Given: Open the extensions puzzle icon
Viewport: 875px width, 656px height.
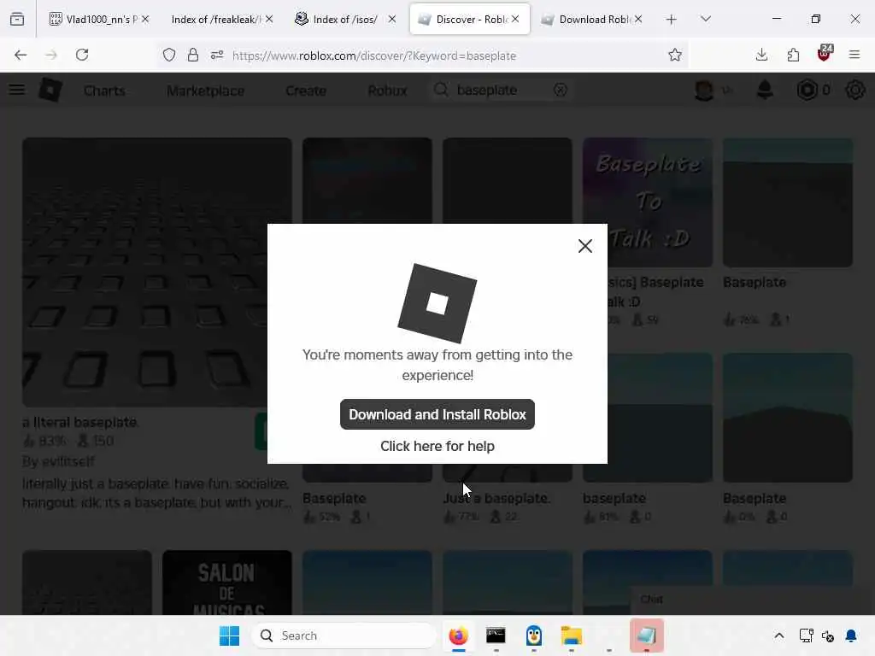Looking at the screenshot, I should (793, 55).
